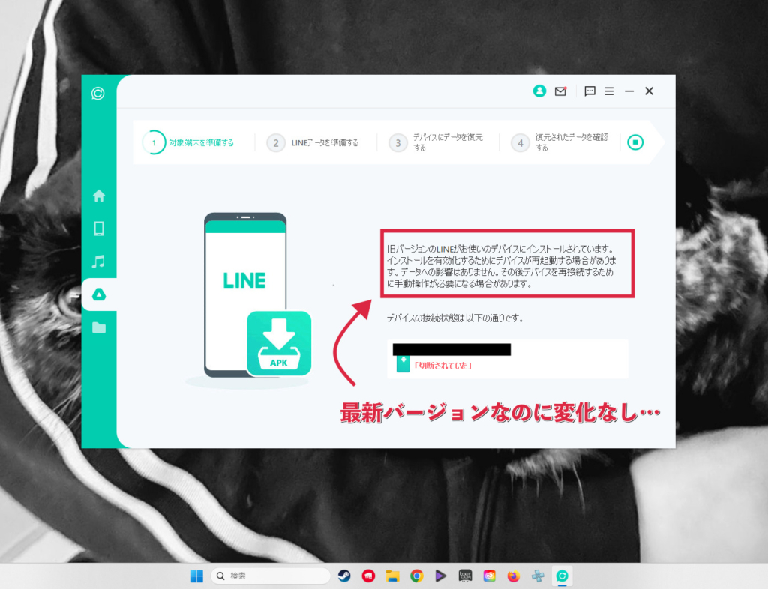Click the user account profile icon
The width and height of the screenshot is (768, 589).
[x=539, y=91]
